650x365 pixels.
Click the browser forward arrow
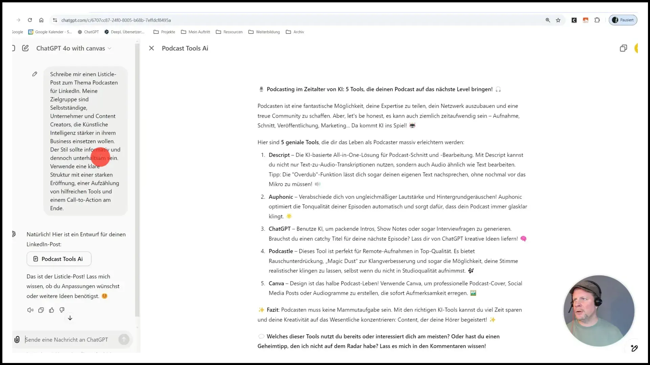pos(18,20)
